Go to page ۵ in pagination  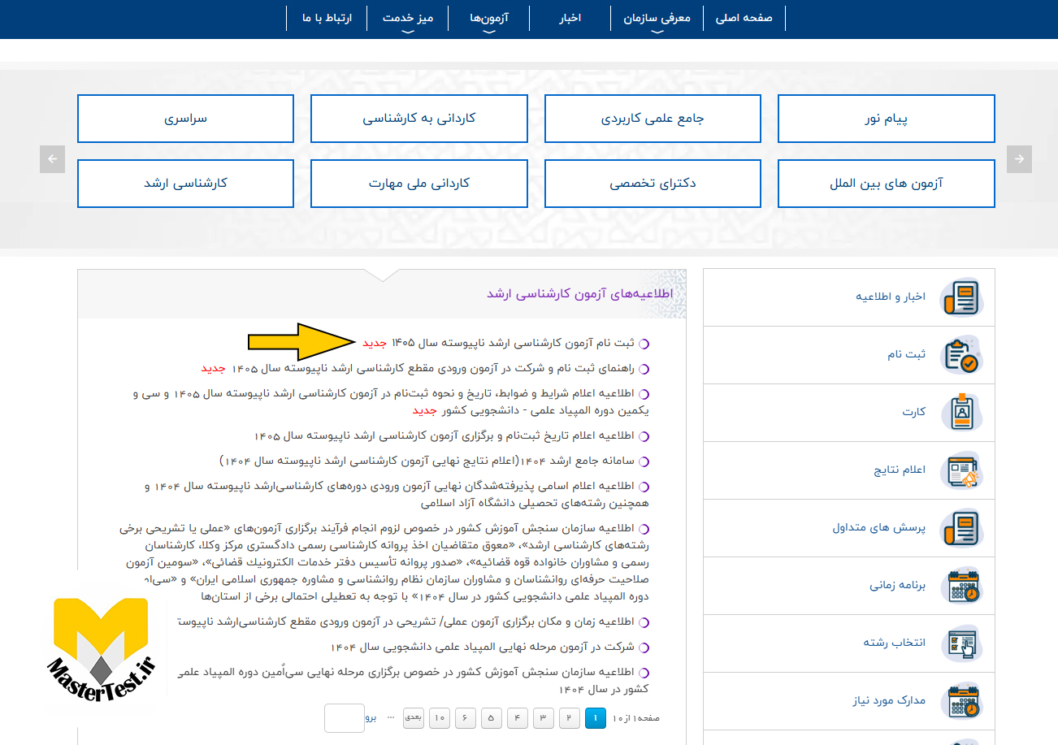click(x=492, y=718)
